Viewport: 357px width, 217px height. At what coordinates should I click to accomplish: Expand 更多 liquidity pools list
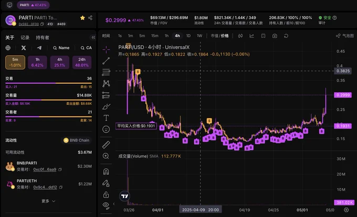(x=48, y=201)
